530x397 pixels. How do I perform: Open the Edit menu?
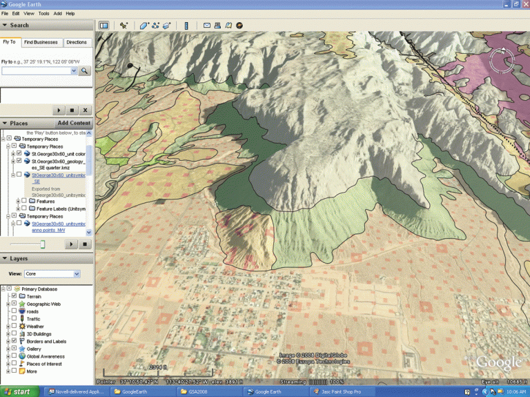(16, 14)
